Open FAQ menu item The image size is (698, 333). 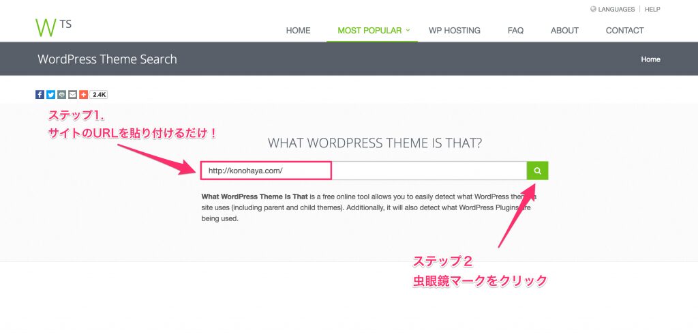[x=515, y=30]
